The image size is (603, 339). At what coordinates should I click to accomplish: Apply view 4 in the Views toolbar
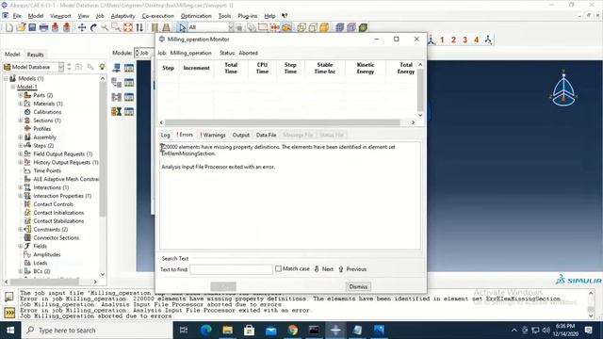pyautogui.click(x=476, y=40)
